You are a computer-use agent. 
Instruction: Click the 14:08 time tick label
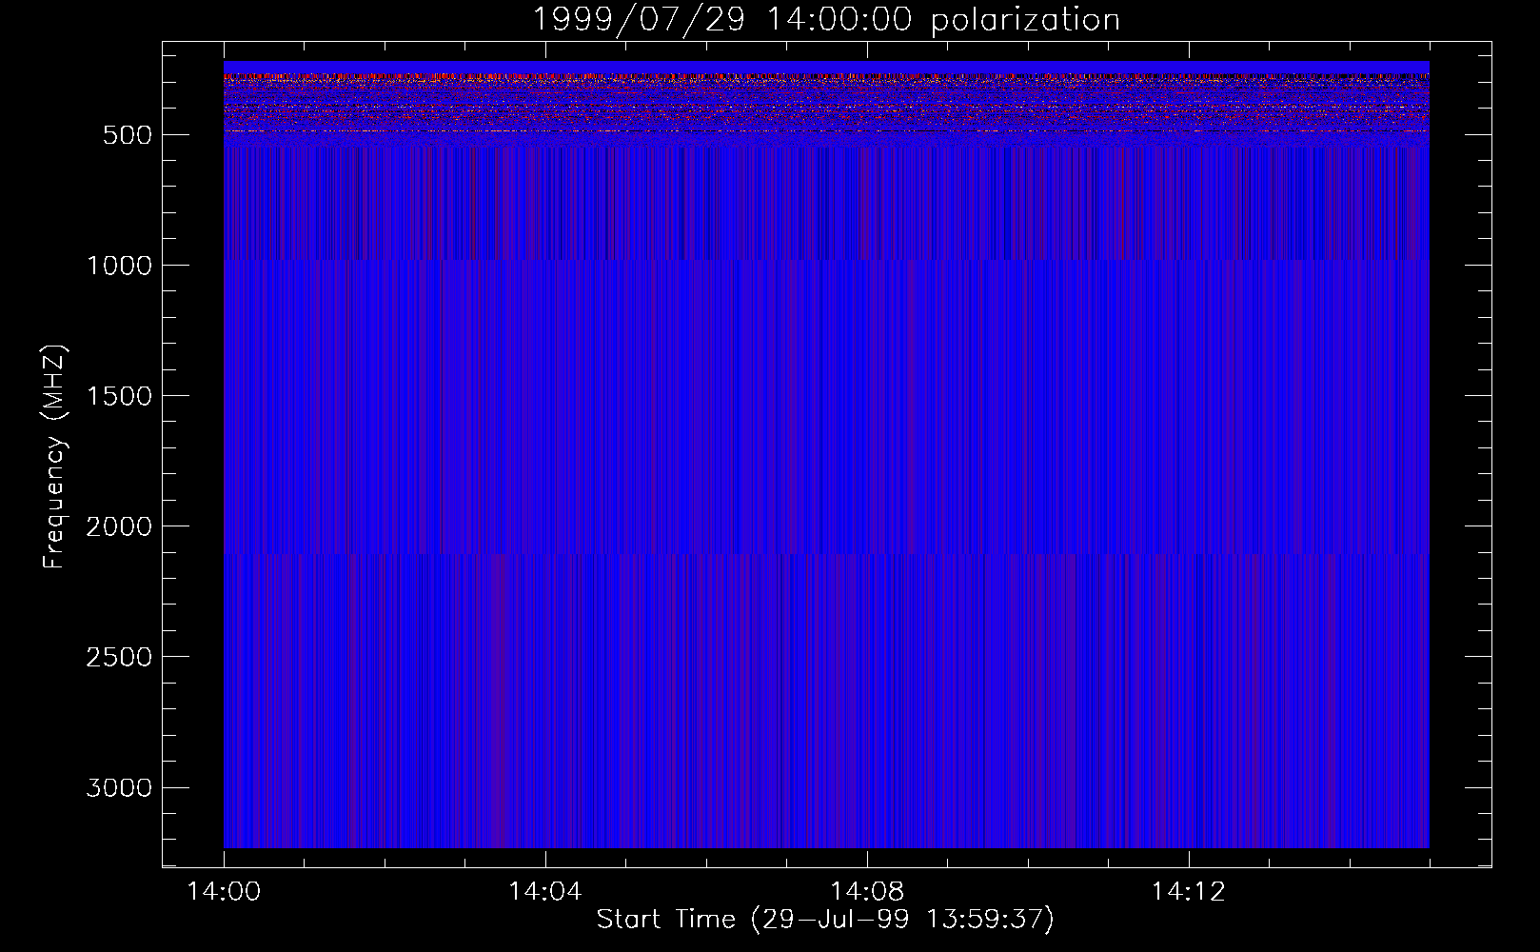pos(866,892)
